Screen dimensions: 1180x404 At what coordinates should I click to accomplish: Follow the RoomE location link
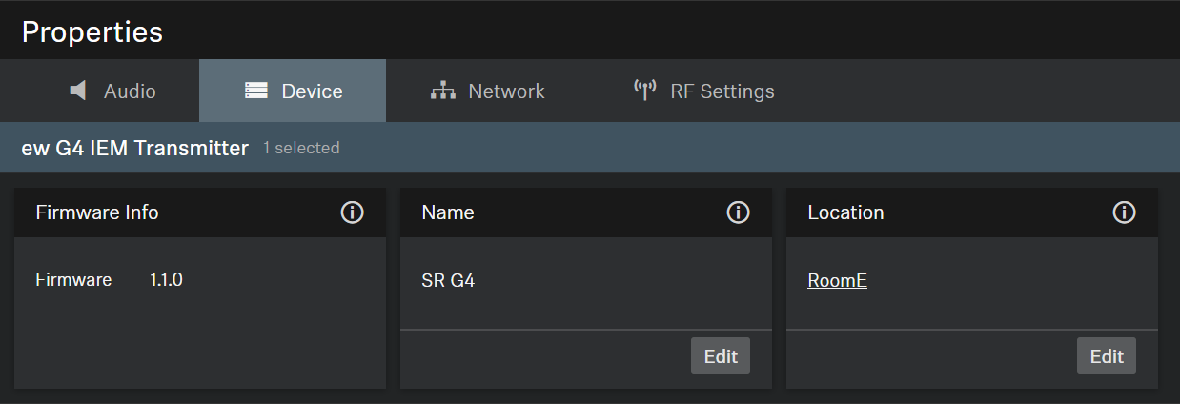tap(837, 280)
